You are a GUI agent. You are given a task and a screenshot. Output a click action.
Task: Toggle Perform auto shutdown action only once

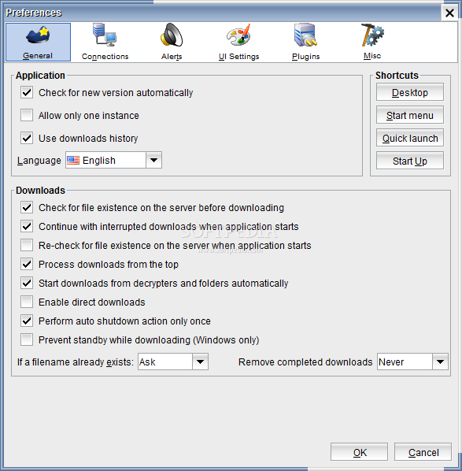click(x=27, y=321)
